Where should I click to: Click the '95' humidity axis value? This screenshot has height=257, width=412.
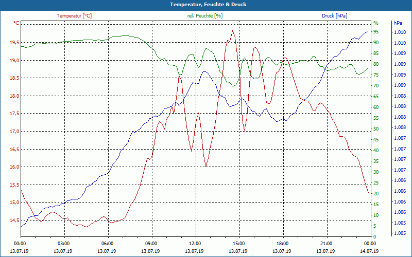click(x=376, y=32)
